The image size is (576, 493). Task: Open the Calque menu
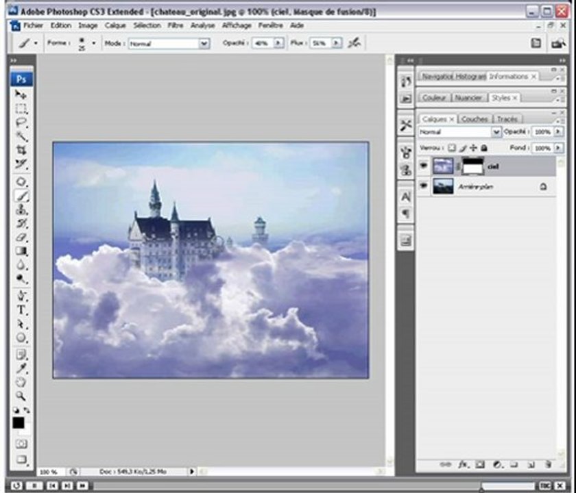click(115, 25)
